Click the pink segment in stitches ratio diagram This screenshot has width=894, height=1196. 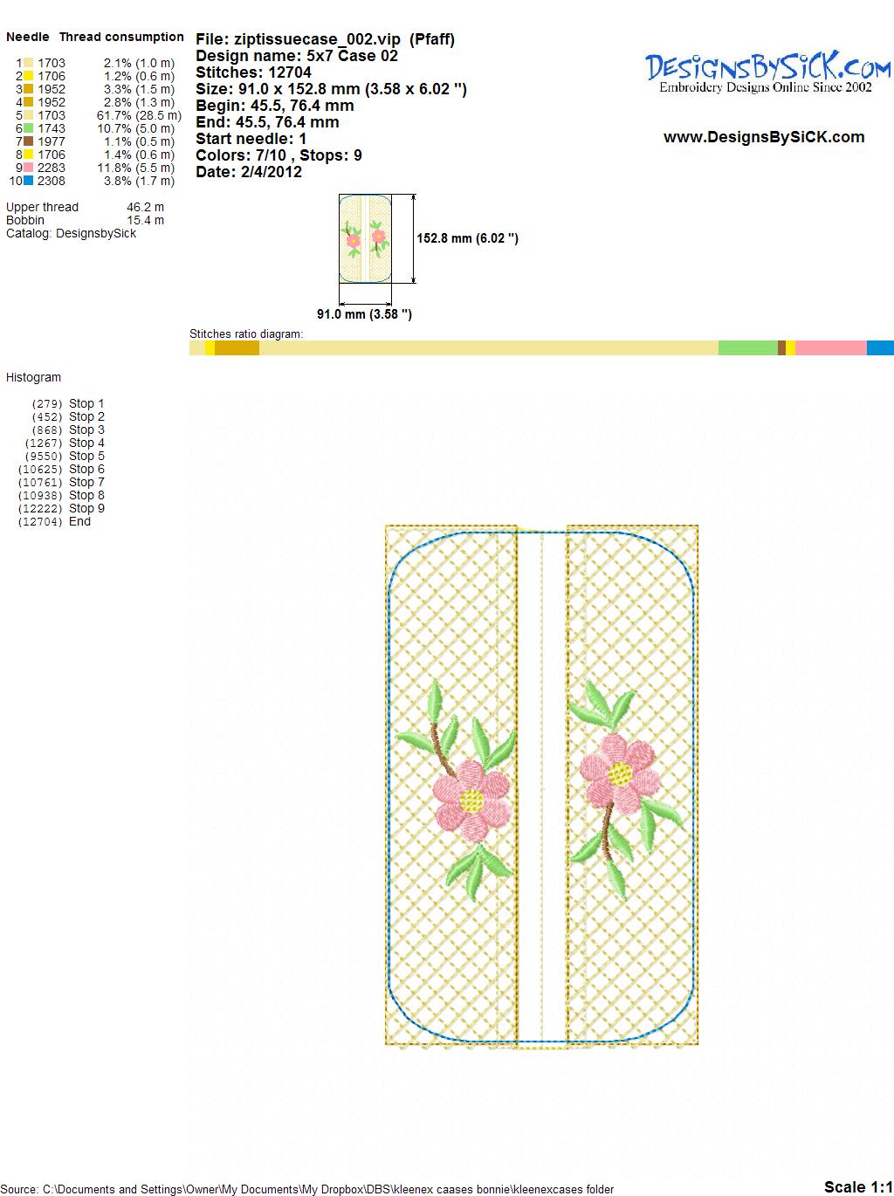click(830, 348)
